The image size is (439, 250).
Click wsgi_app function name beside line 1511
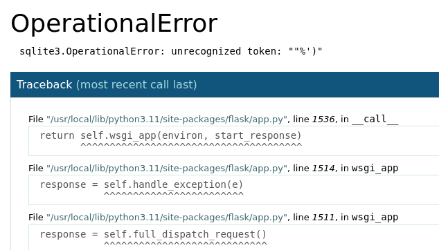375,218
